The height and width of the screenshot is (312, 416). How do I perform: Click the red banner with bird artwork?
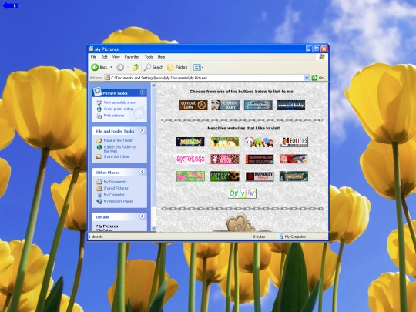(x=294, y=159)
